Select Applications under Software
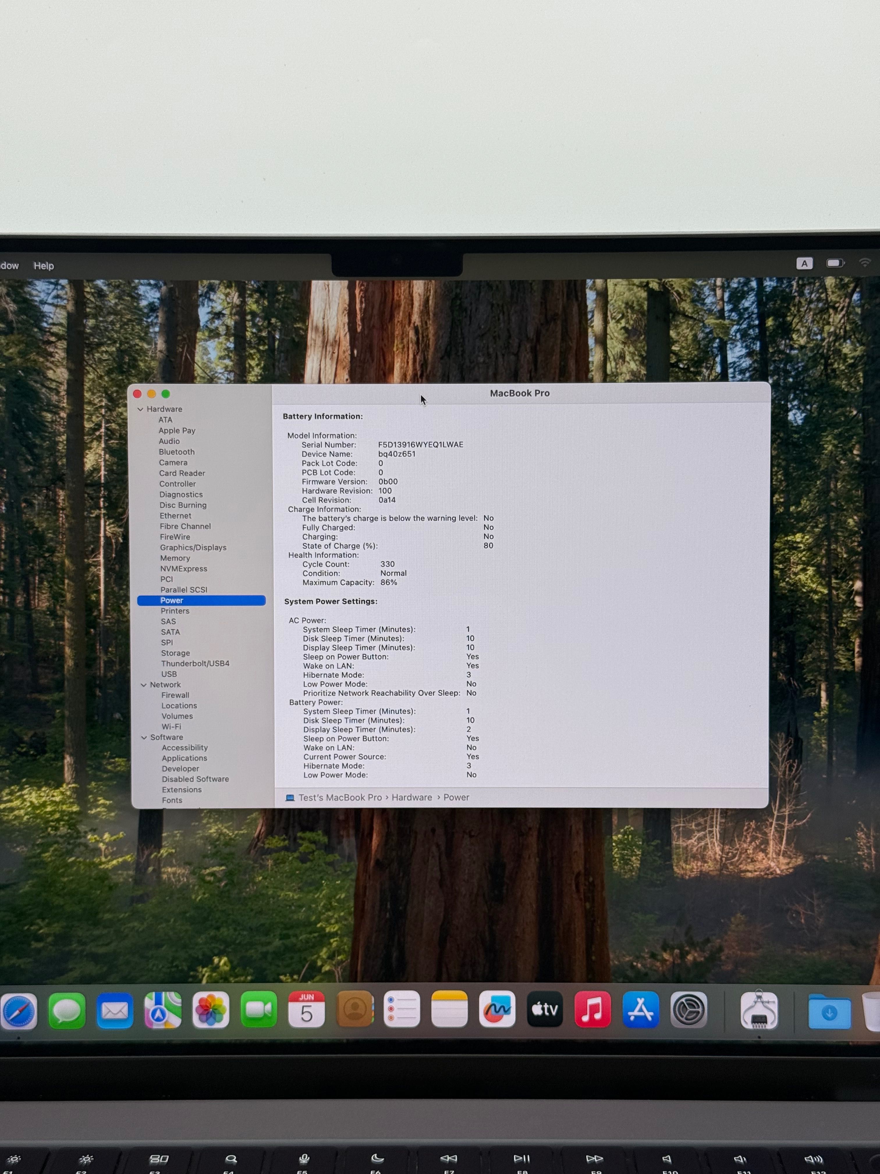This screenshot has height=1174, width=880. (184, 758)
